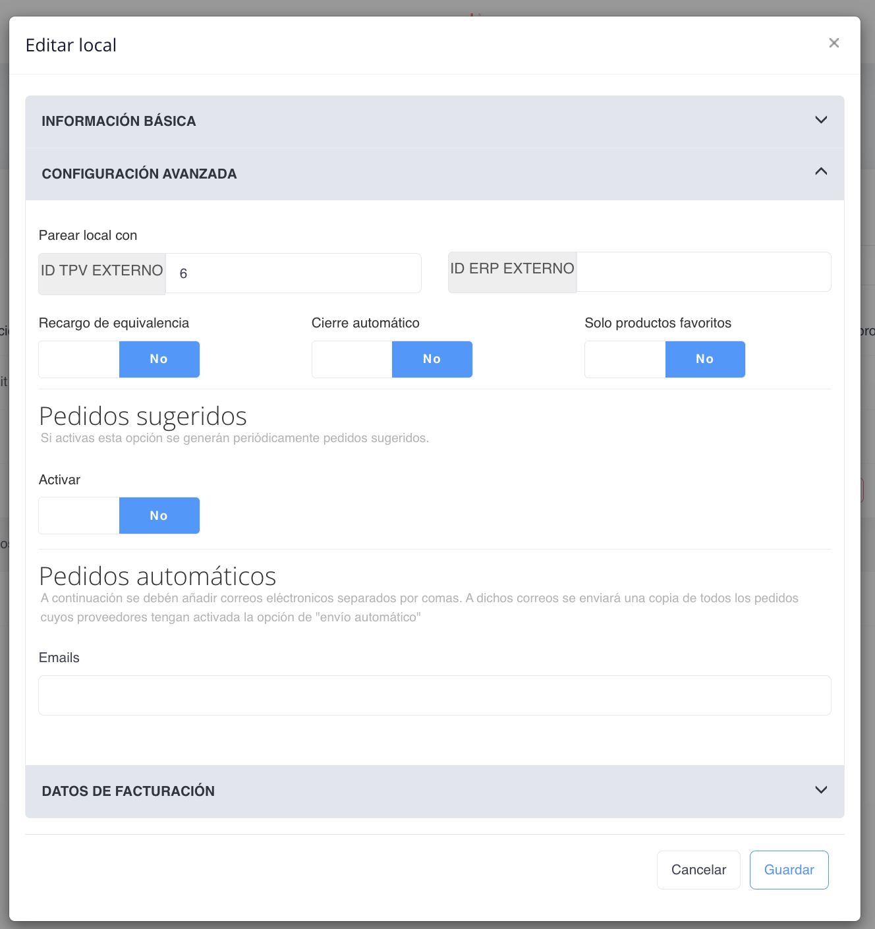Screen dimensions: 875x929
Task: Click the Configuración Avanzada section header
Action: [139, 174]
